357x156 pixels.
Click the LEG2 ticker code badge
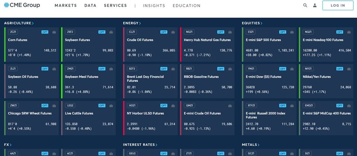click(x=70, y=105)
